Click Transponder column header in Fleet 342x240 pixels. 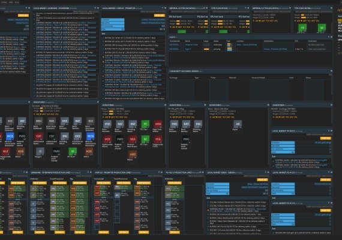coord(175,41)
